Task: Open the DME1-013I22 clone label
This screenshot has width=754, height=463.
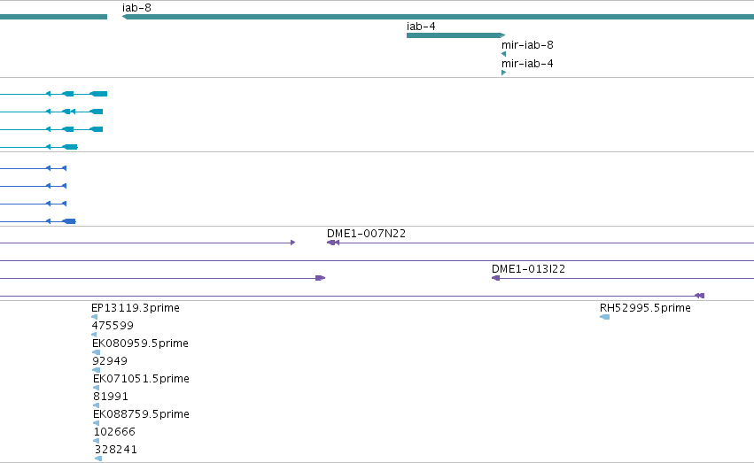Action: [x=528, y=269]
